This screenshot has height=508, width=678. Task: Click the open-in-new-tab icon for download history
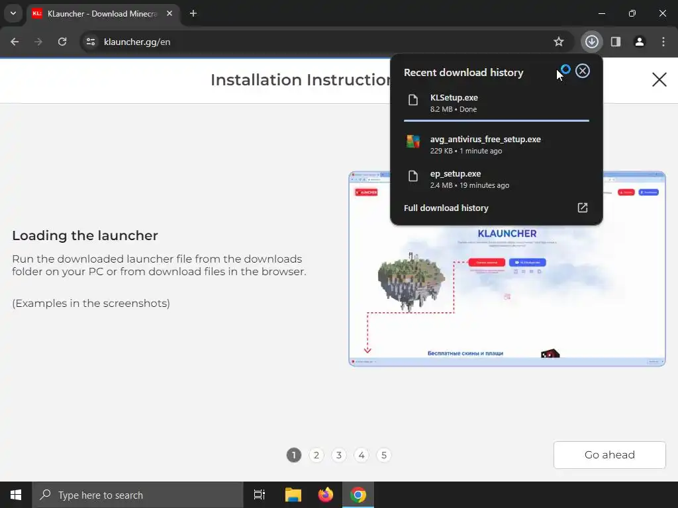point(583,208)
